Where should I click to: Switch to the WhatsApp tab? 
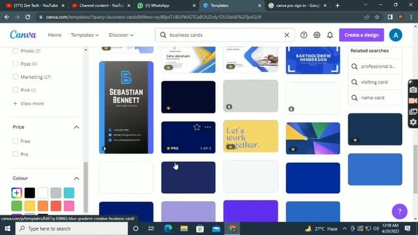click(167, 6)
